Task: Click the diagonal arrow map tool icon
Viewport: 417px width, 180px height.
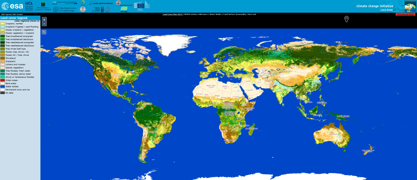Action: (44, 32)
